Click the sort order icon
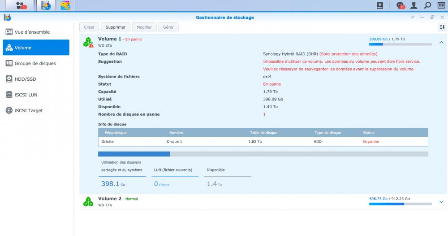The height and width of the screenshot is (236, 448). click(x=442, y=27)
